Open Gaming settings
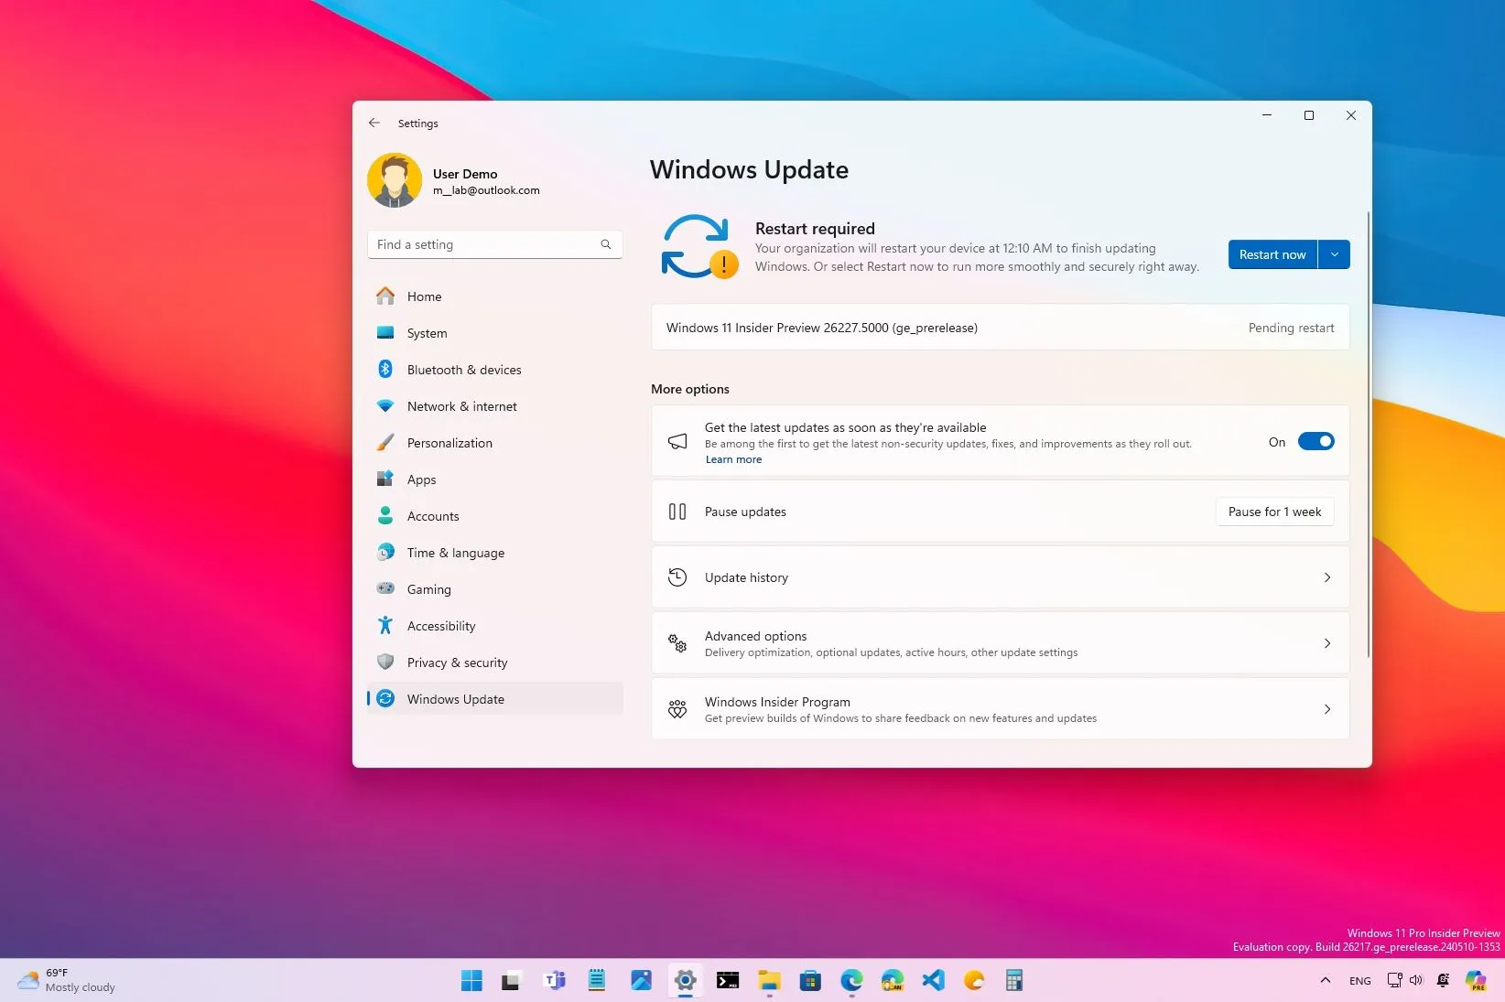This screenshot has width=1505, height=1002. 428,589
